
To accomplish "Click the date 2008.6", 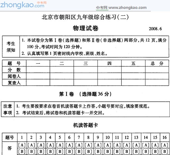I will pos(155,29).
